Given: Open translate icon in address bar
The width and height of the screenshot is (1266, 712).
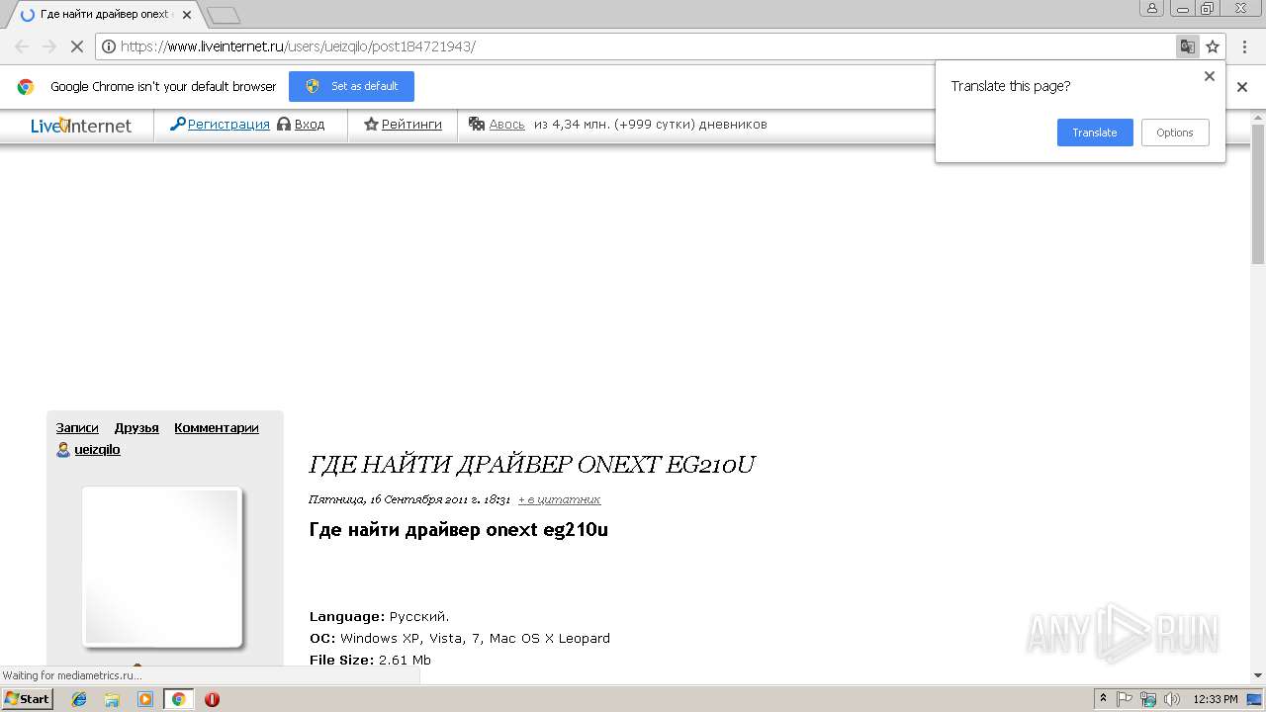Looking at the screenshot, I should 1187,46.
